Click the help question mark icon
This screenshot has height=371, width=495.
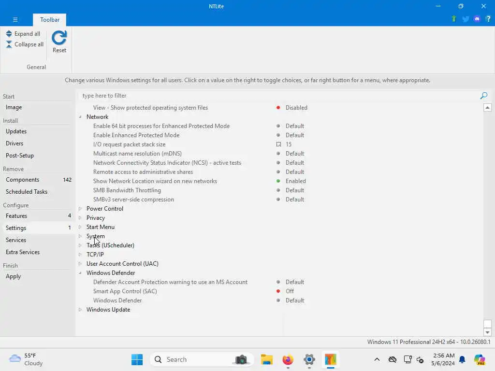[488, 19]
